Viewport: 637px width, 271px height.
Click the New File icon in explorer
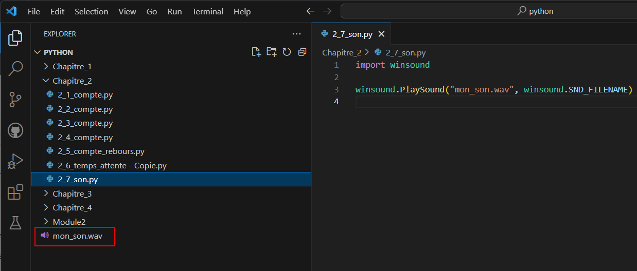[256, 52]
